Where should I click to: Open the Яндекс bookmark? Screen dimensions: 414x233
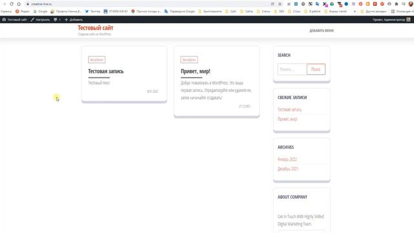pyautogui.click(x=23, y=12)
